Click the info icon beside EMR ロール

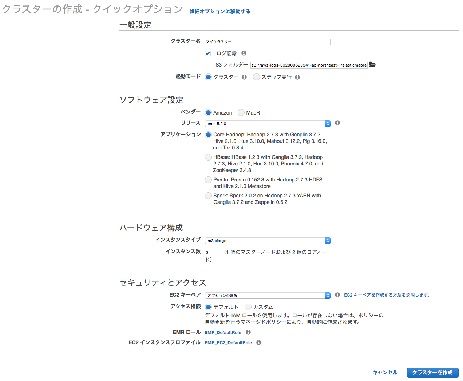tap(248, 332)
